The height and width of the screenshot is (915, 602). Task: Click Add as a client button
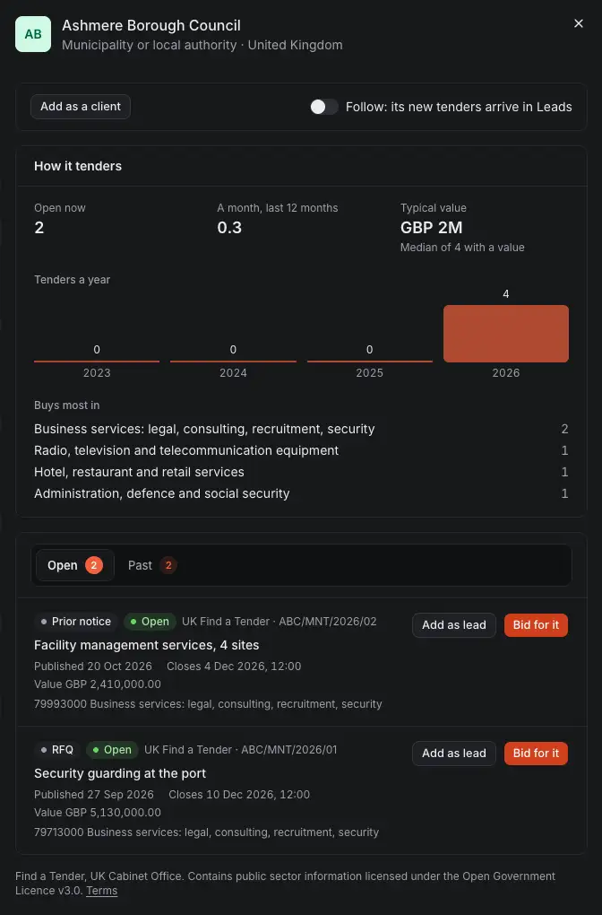(x=81, y=107)
